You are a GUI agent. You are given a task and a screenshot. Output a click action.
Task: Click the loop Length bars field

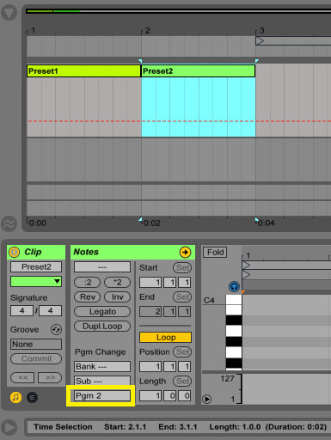click(x=150, y=395)
